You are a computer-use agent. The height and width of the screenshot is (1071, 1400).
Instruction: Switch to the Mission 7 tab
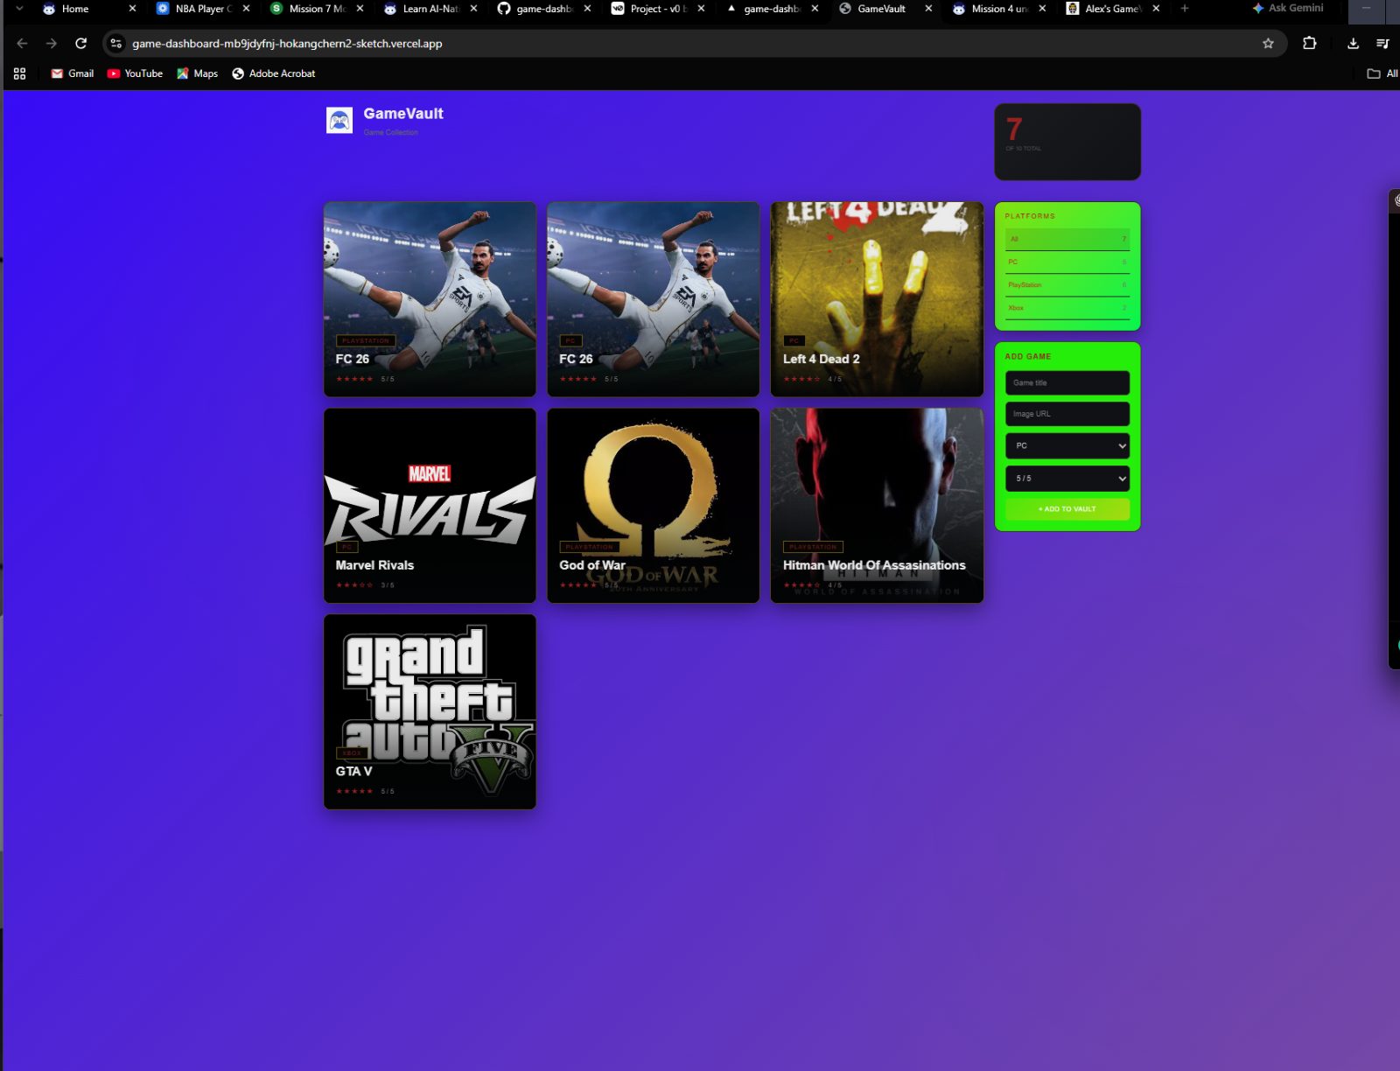click(x=308, y=9)
